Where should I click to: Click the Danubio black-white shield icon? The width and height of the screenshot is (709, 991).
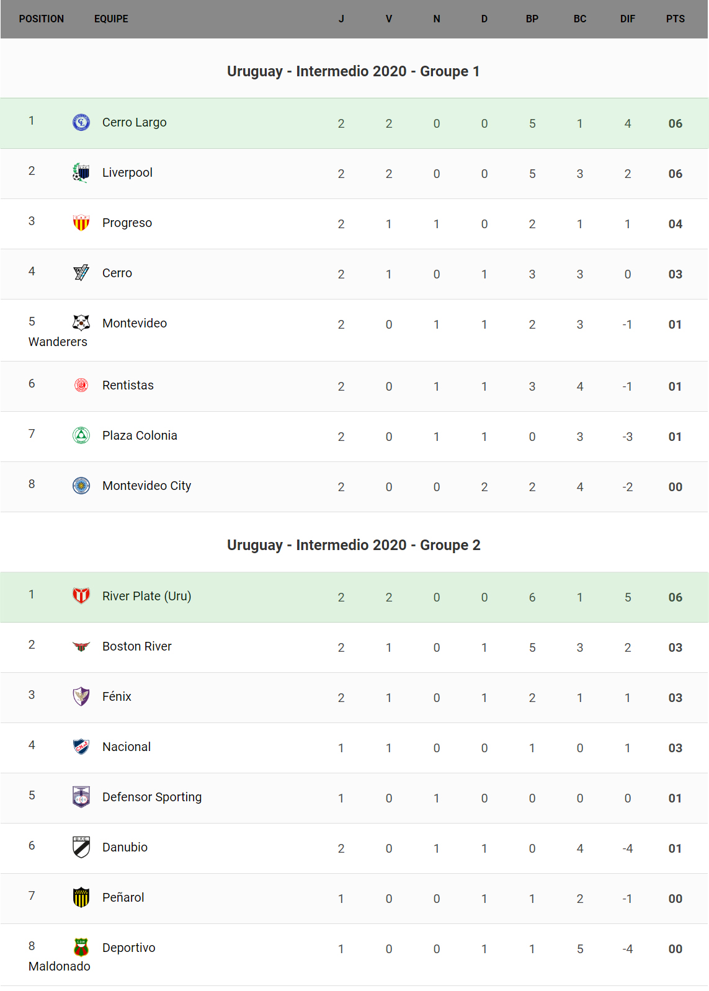tap(81, 847)
